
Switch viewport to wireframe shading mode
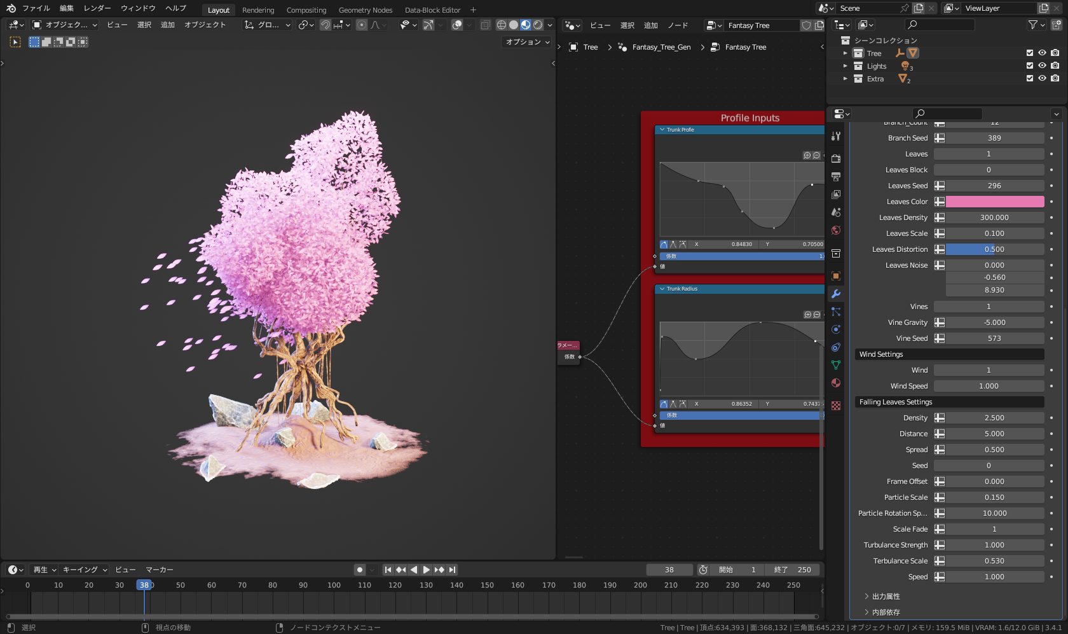(502, 25)
